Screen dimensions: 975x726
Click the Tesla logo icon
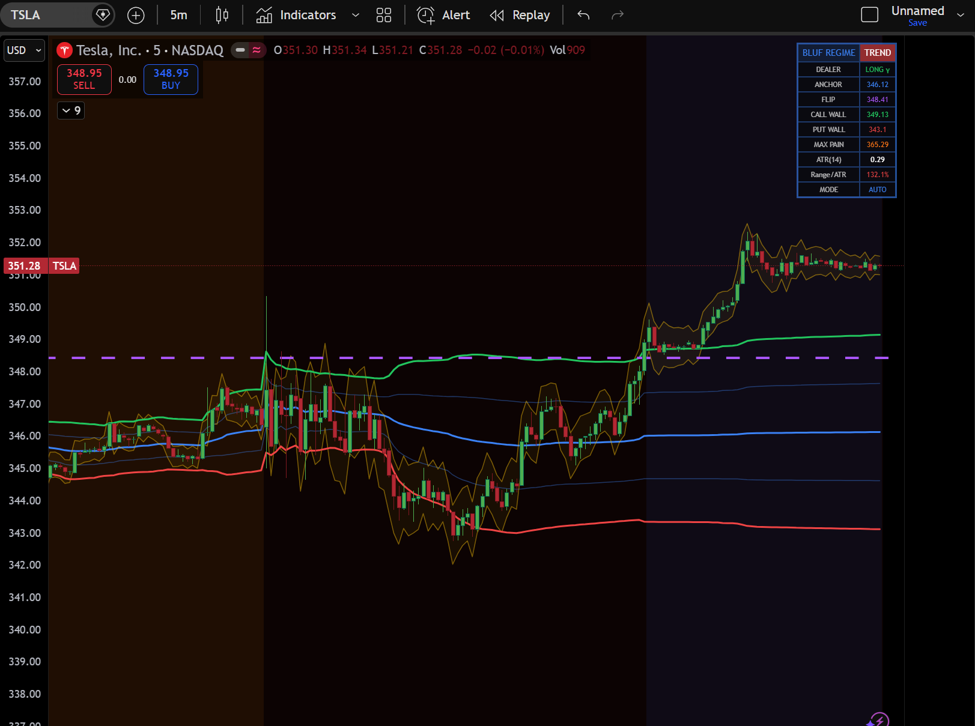tap(64, 50)
